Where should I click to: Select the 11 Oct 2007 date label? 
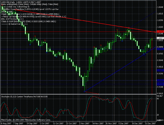(58, 123)
